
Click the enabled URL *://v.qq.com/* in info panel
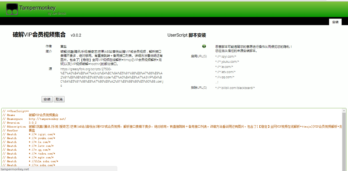[225, 77]
